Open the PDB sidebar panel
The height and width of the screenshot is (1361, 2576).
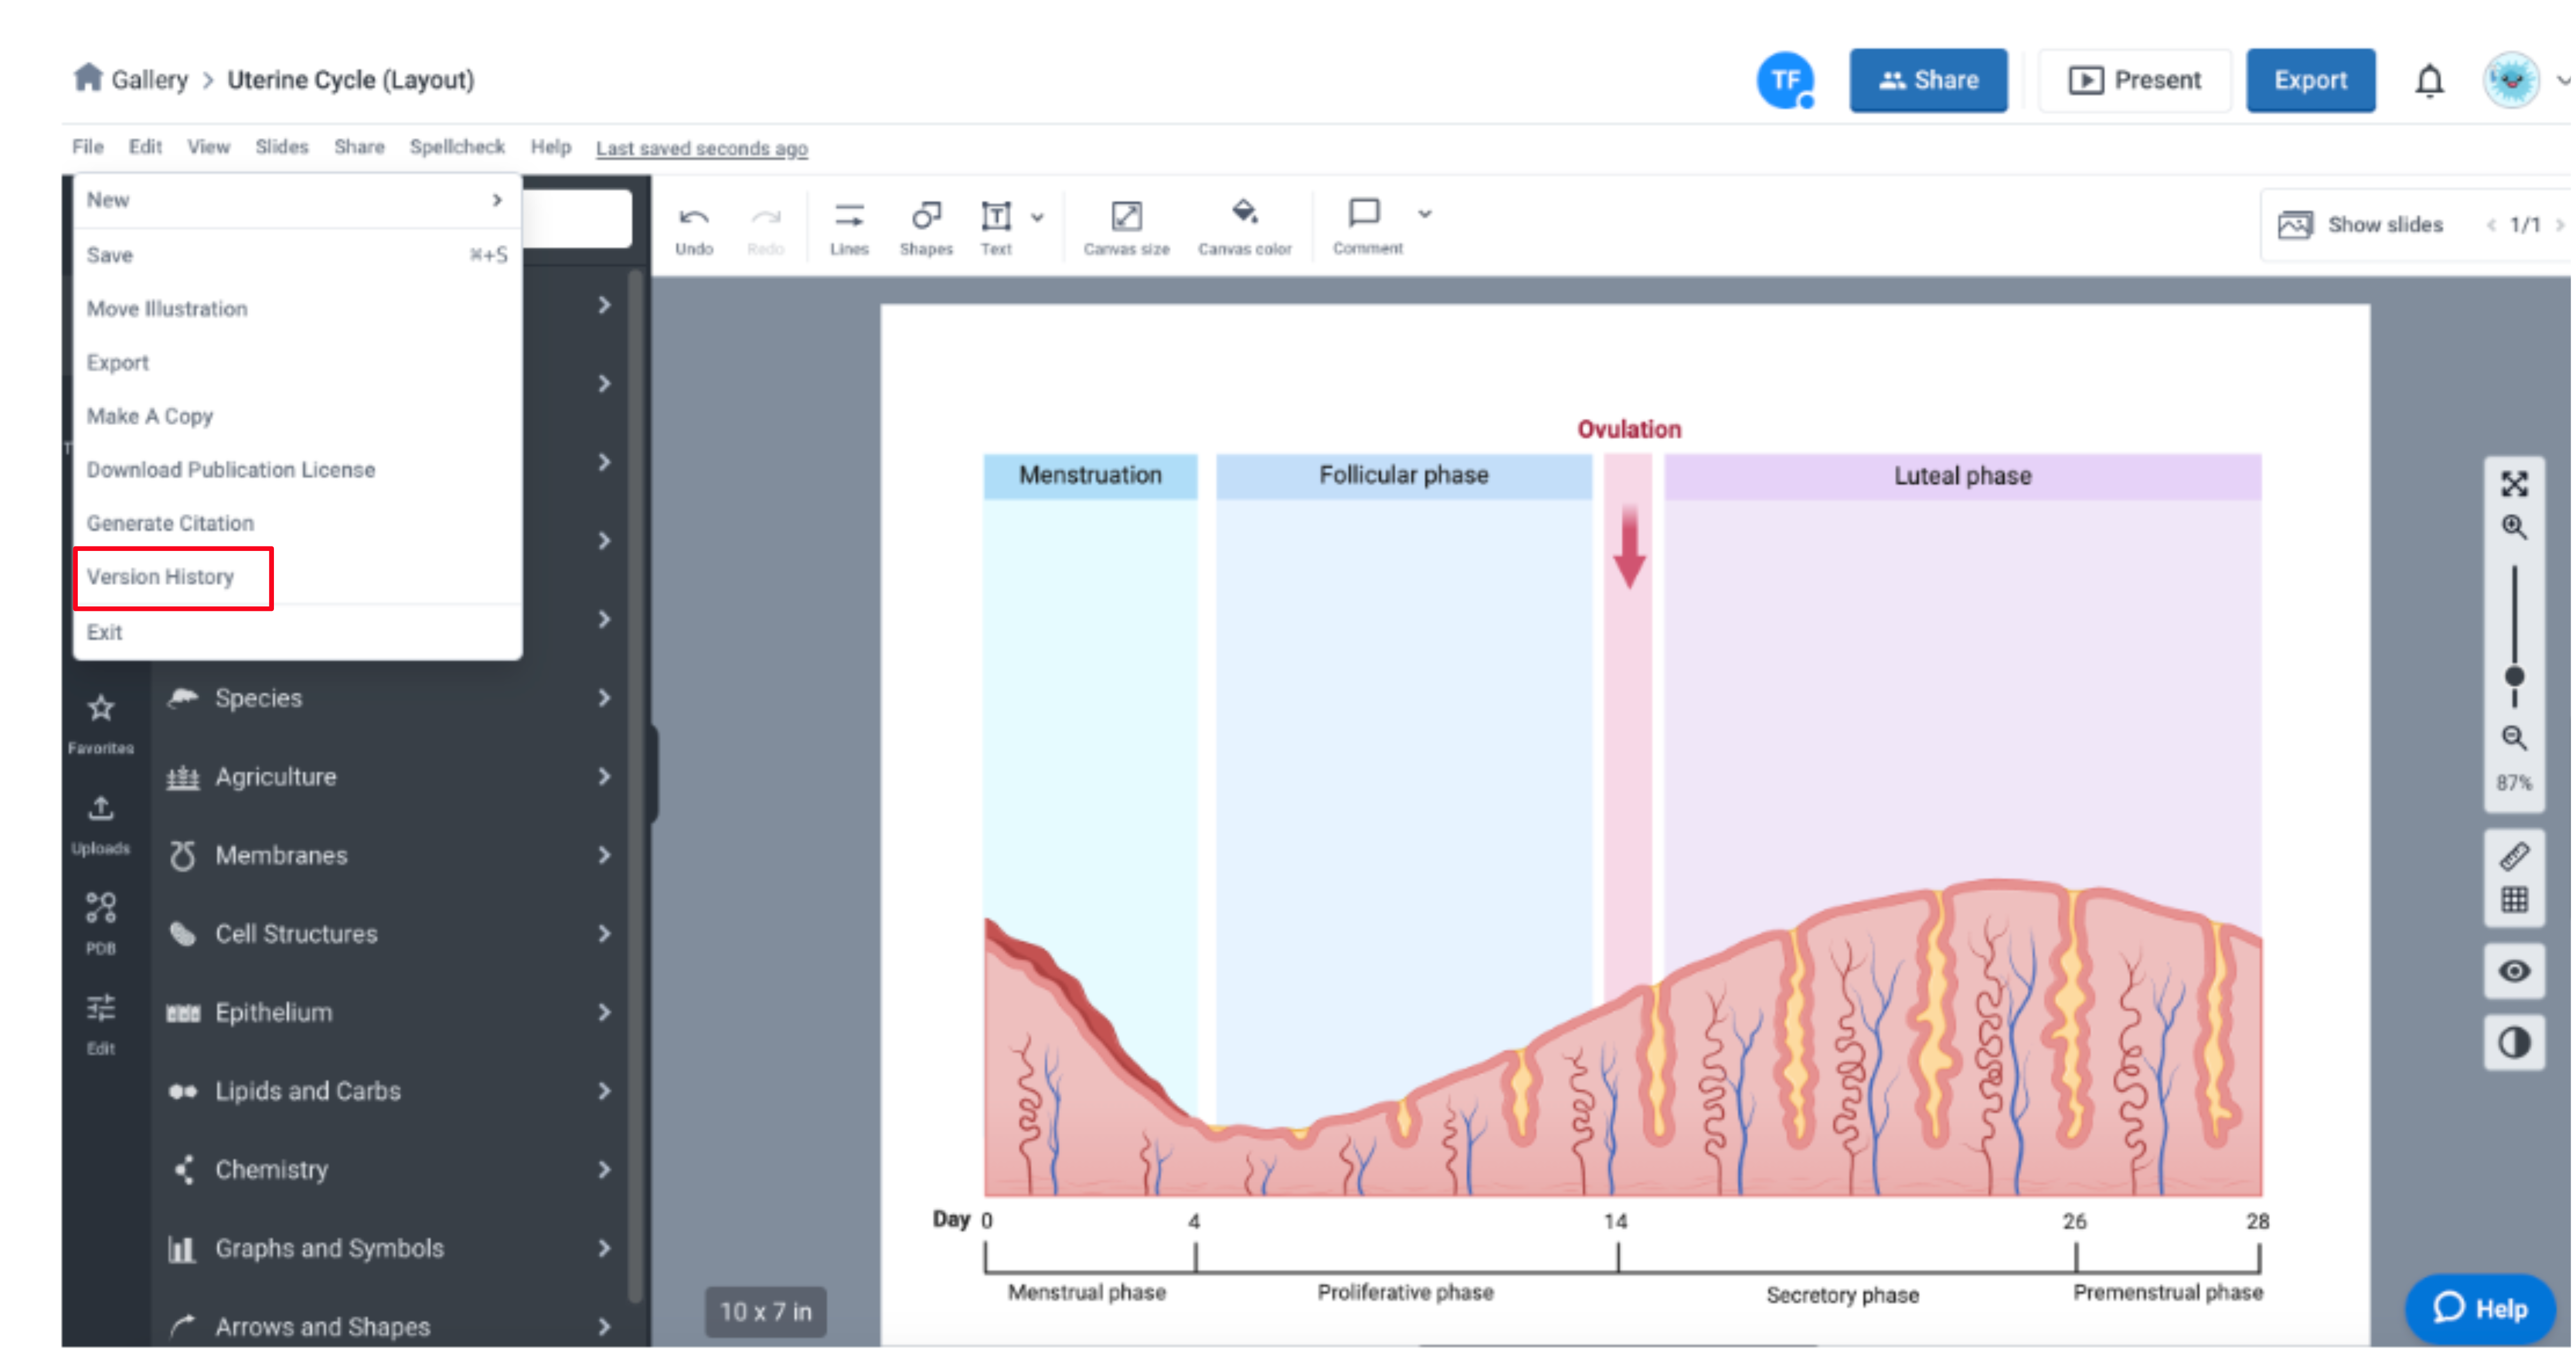[x=101, y=924]
